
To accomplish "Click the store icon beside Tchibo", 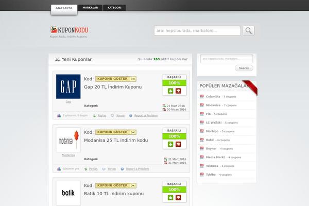I will [202, 175].
